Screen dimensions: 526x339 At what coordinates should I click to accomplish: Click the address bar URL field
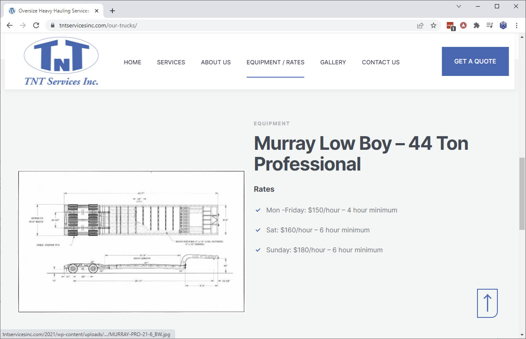tap(232, 25)
